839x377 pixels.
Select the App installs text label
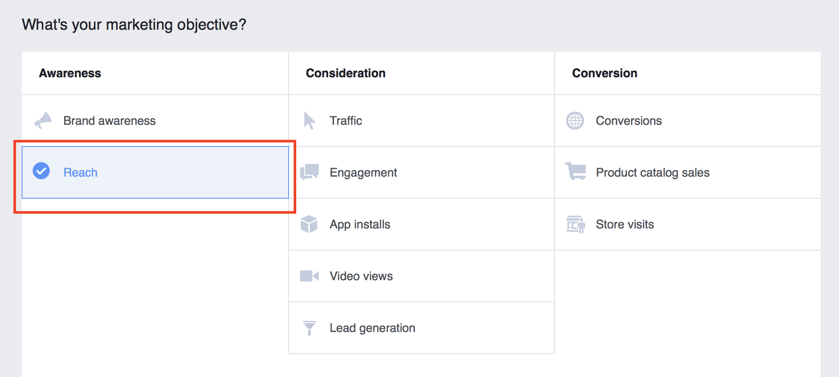click(x=360, y=225)
